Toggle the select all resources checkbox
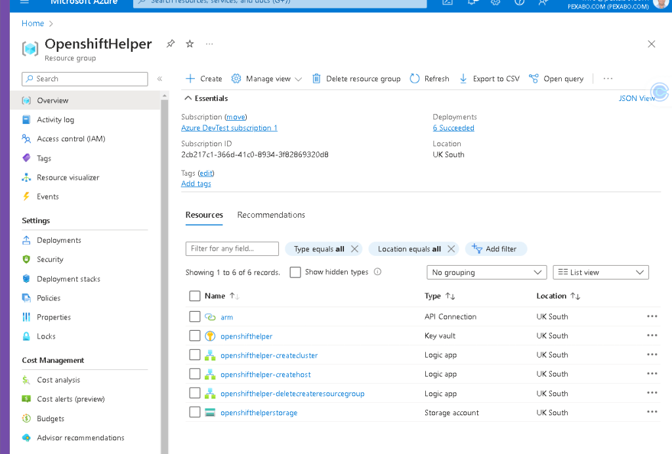 (194, 296)
